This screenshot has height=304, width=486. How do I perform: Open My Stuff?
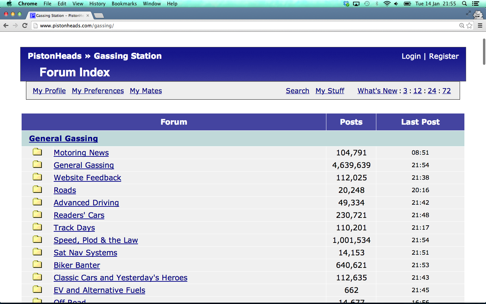point(330,91)
